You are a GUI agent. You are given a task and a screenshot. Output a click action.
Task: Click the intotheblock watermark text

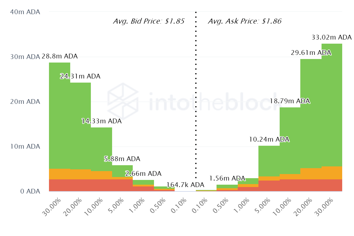coord(212,101)
